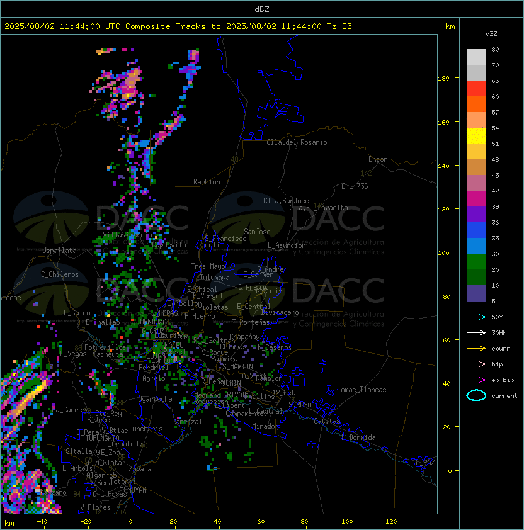
Task: Click the 54 value on dBZ scale
Action: tap(495, 128)
